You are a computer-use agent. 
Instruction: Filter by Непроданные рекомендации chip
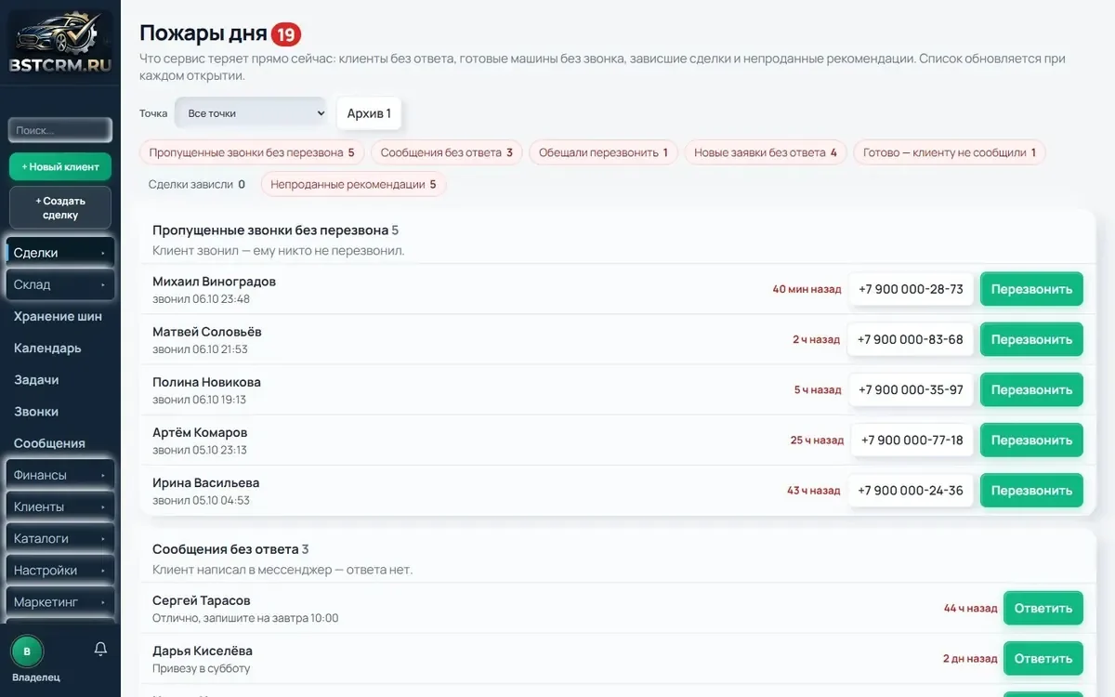pyautogui.click(x=353, y=184)
